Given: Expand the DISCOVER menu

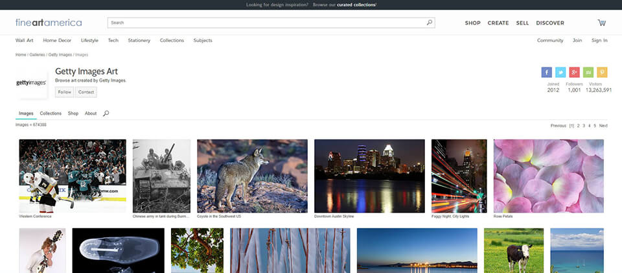Looking at the screenshot, I should coord(550,23).
